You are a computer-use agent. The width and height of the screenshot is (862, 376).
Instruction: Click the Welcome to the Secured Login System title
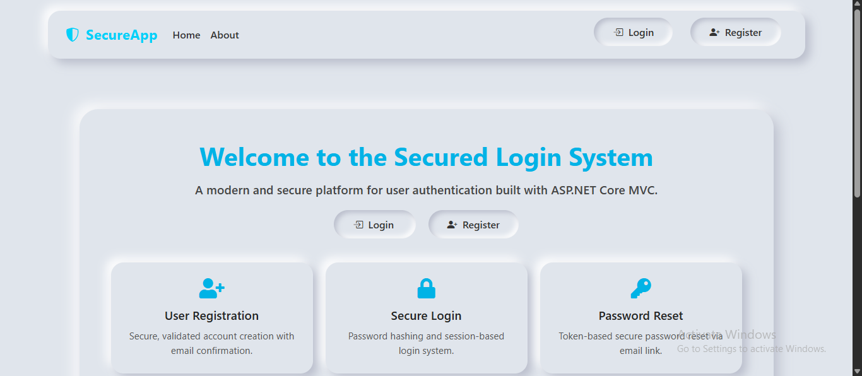click(427, 157)
